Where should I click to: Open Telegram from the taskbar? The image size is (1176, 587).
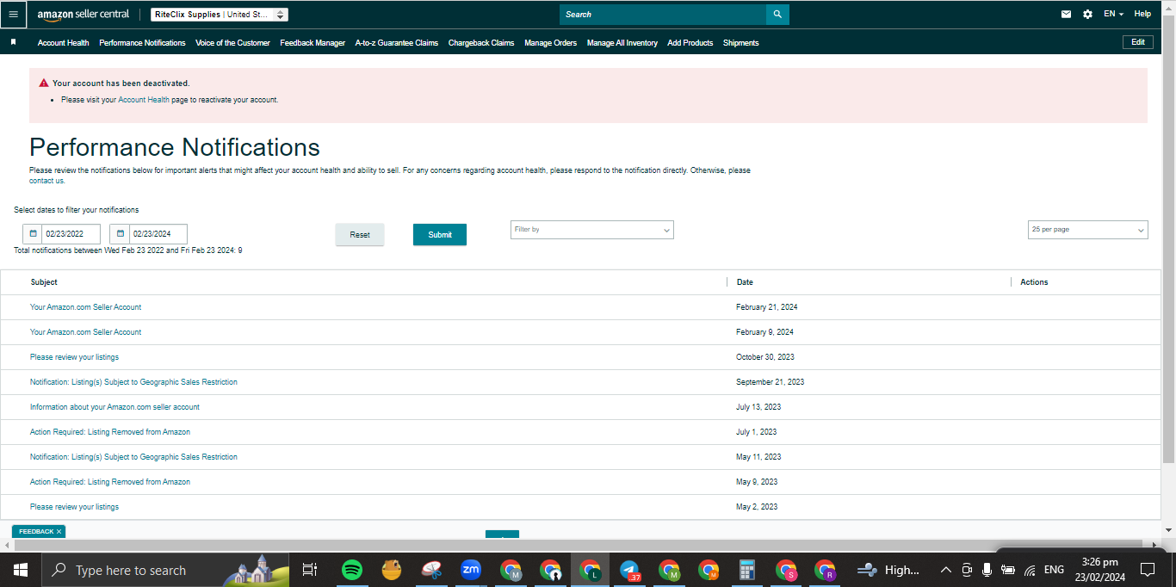(629, 570)
